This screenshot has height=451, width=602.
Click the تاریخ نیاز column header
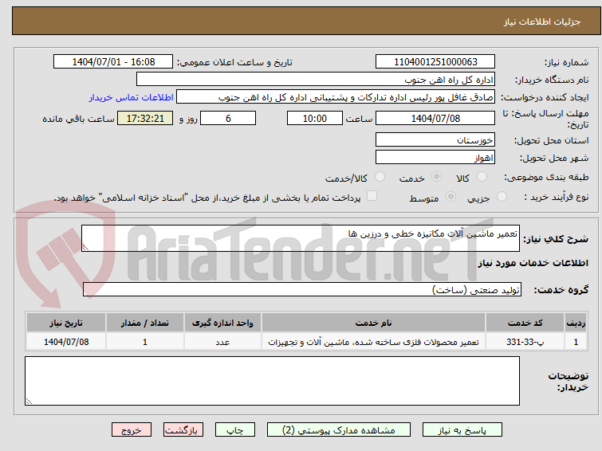tap(66, 323)
